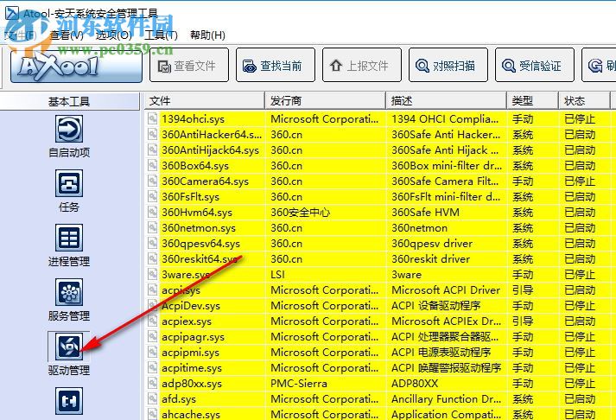Viewport: 616px width, 420px height.
Task: Start 对照扫描 comparison scan
Action: tap(448, 65)
